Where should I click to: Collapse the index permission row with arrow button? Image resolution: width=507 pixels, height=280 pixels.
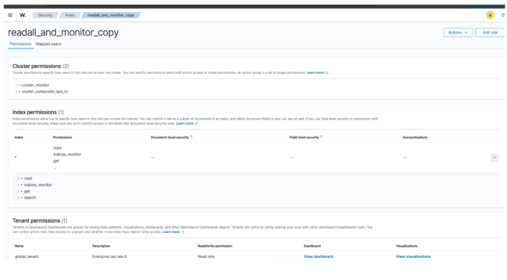(494, 157)
